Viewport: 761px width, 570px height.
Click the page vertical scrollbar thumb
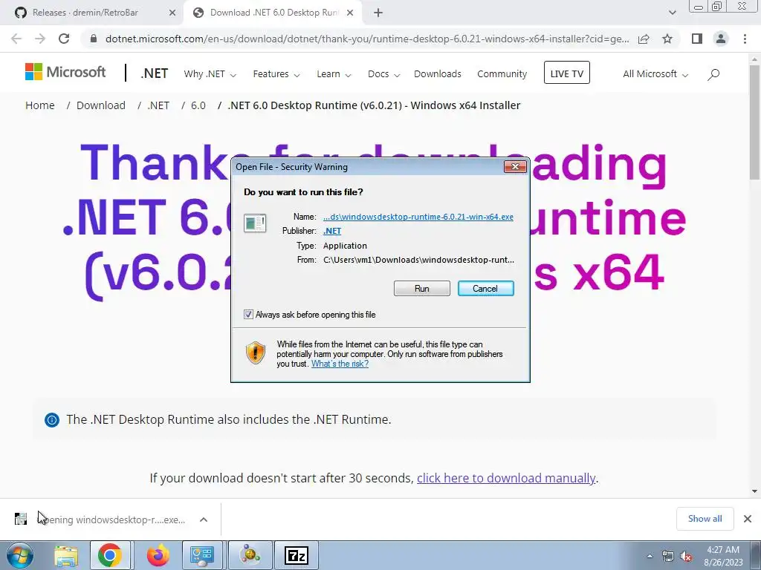click(x=755, y=121)
